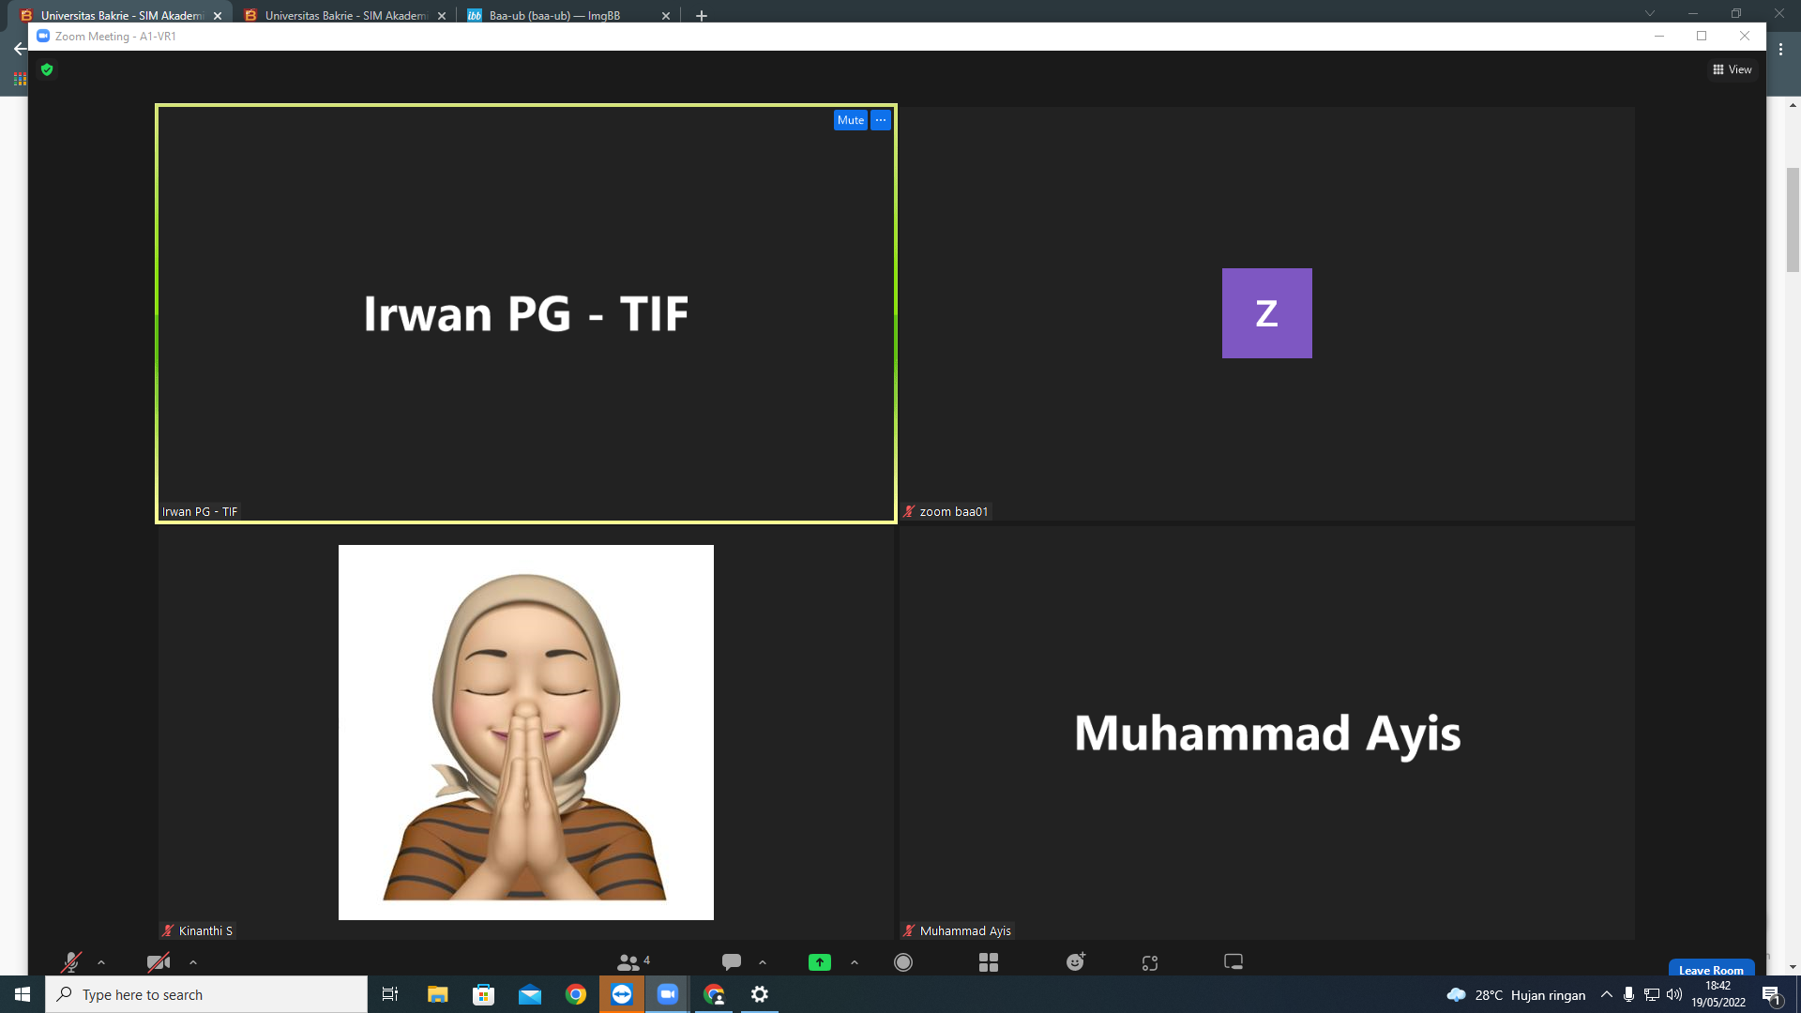This screenshot has height=1013, width=1801.
Task: Select the zoom baa01 video tile avatar
Action: click(1267, 313)
